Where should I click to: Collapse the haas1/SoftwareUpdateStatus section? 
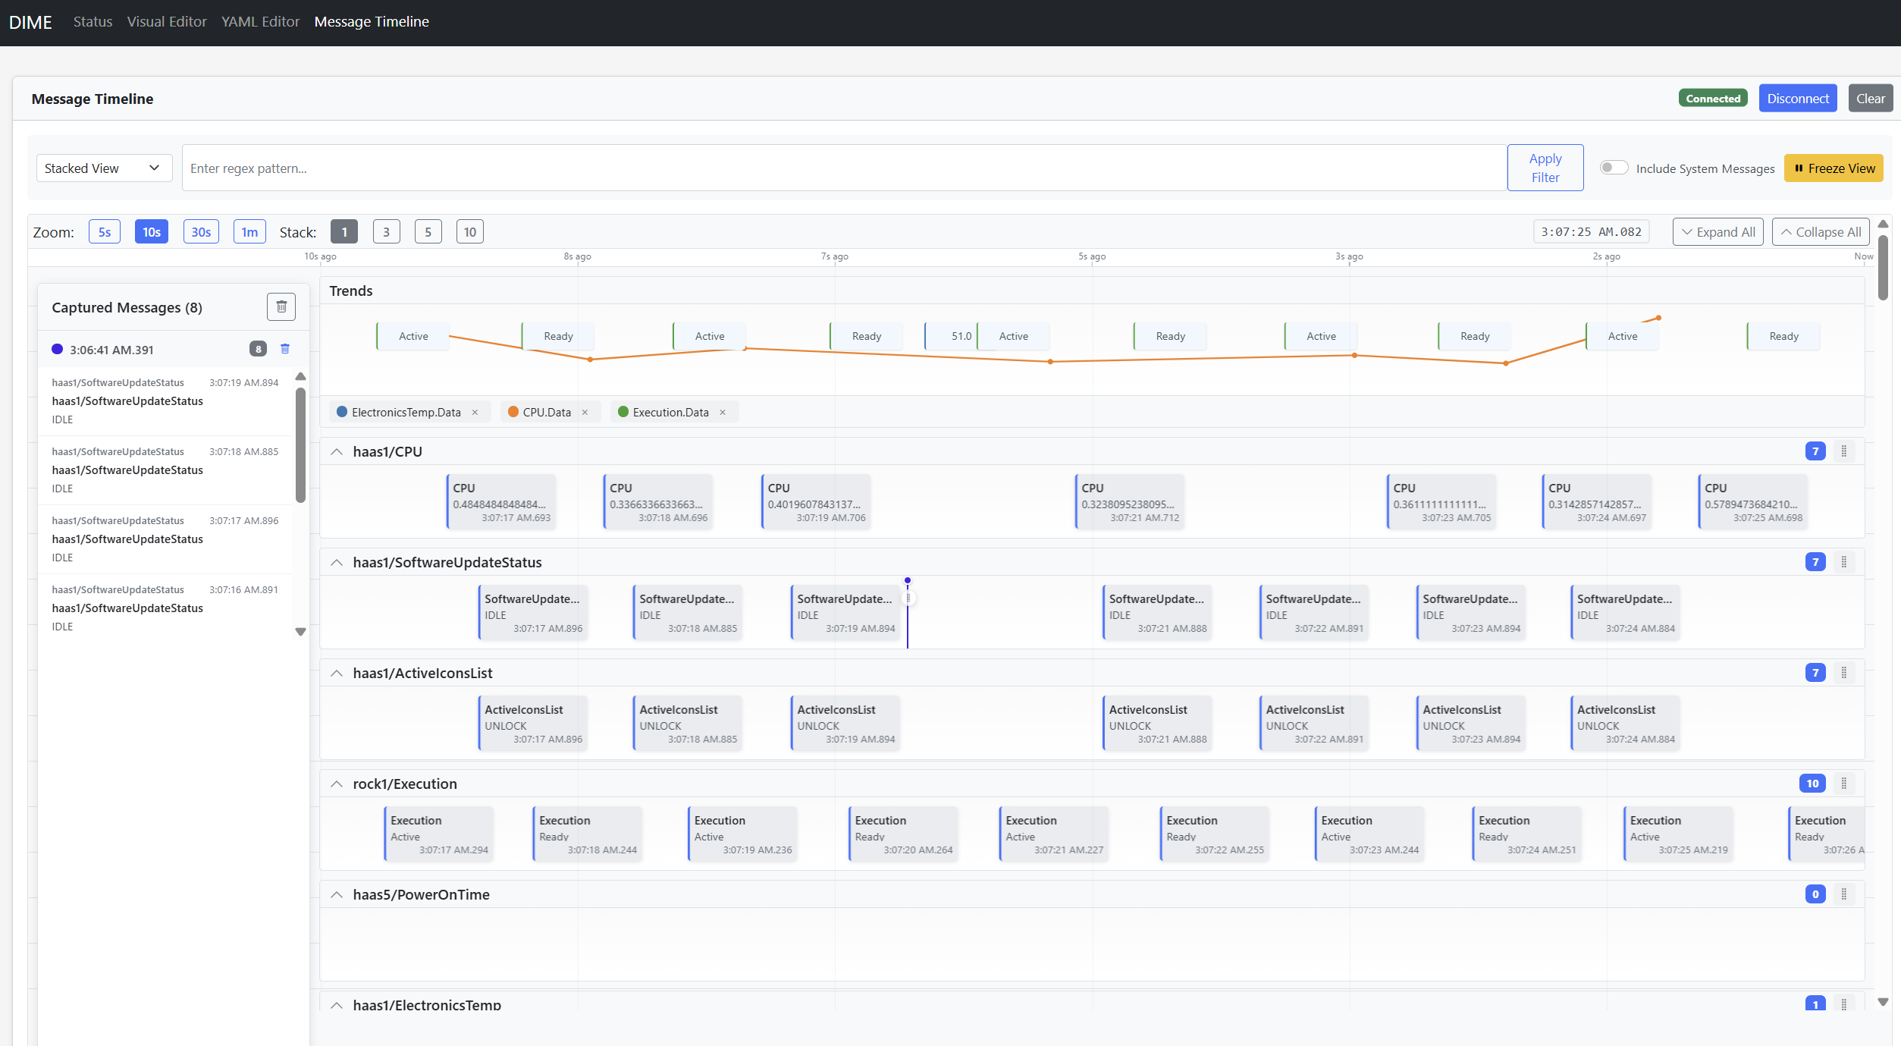(337, 562)
